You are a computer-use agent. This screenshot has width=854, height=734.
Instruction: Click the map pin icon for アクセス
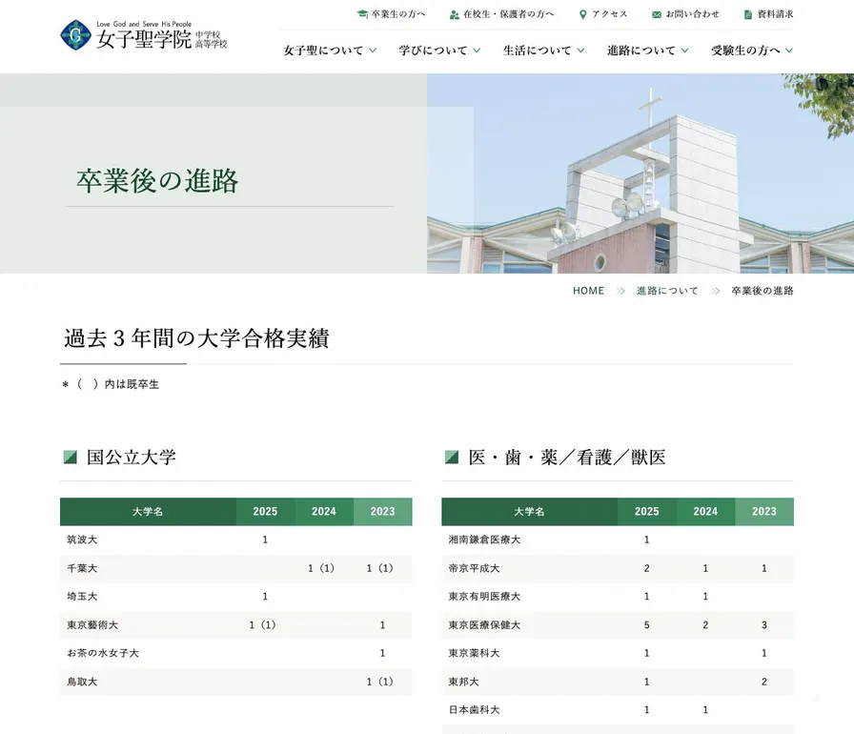(582, 14)
